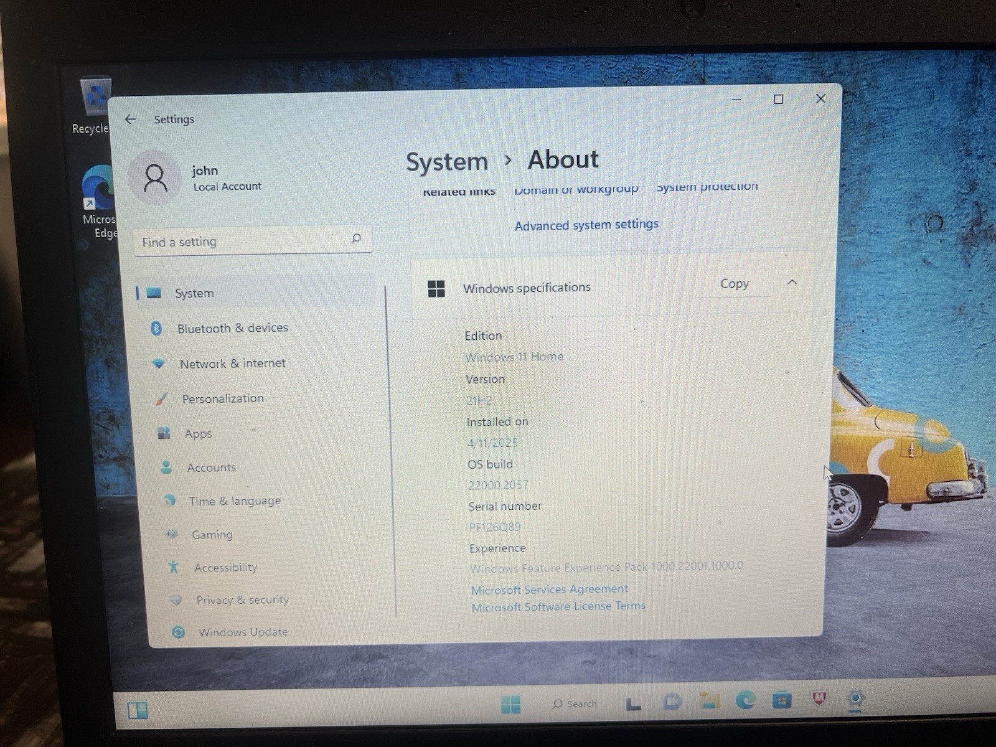Click the john account name
The height and width of the screenshot is (747, 996).
tap(205, 171)
